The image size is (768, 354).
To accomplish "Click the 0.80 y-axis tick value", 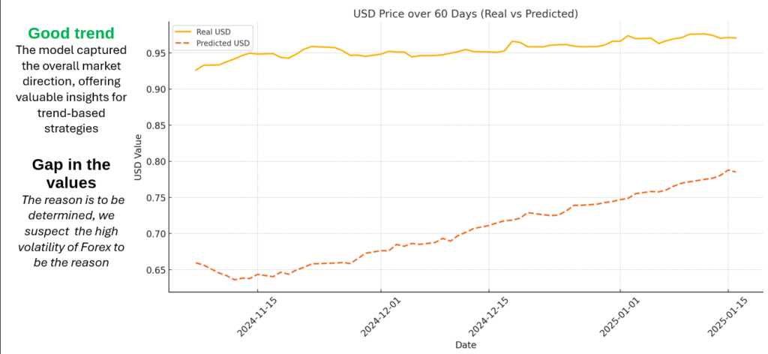I will coord(154,161).
